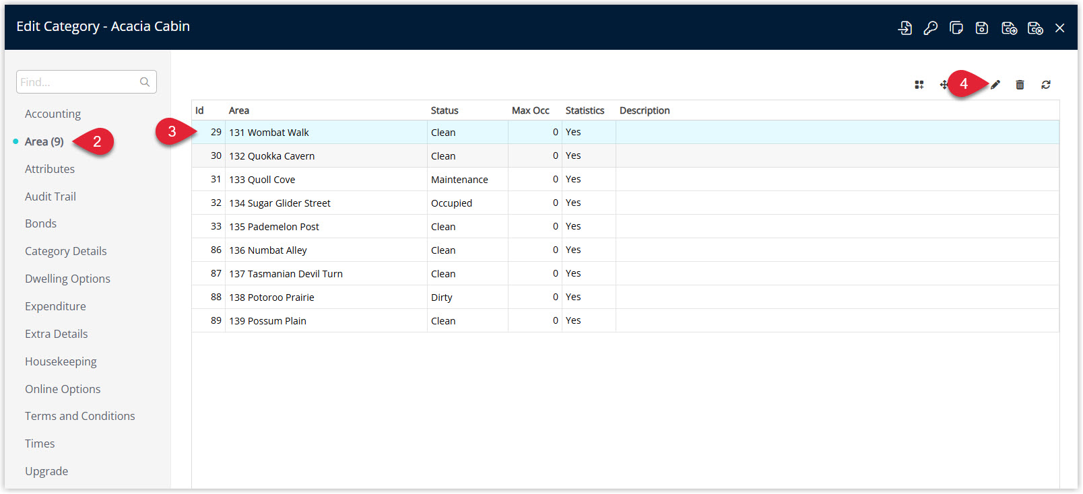Open Online Options section

point(63,389)
